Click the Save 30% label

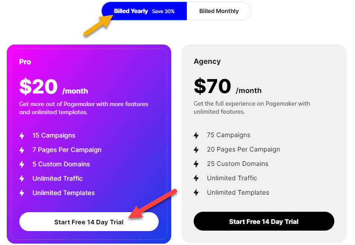163,11
